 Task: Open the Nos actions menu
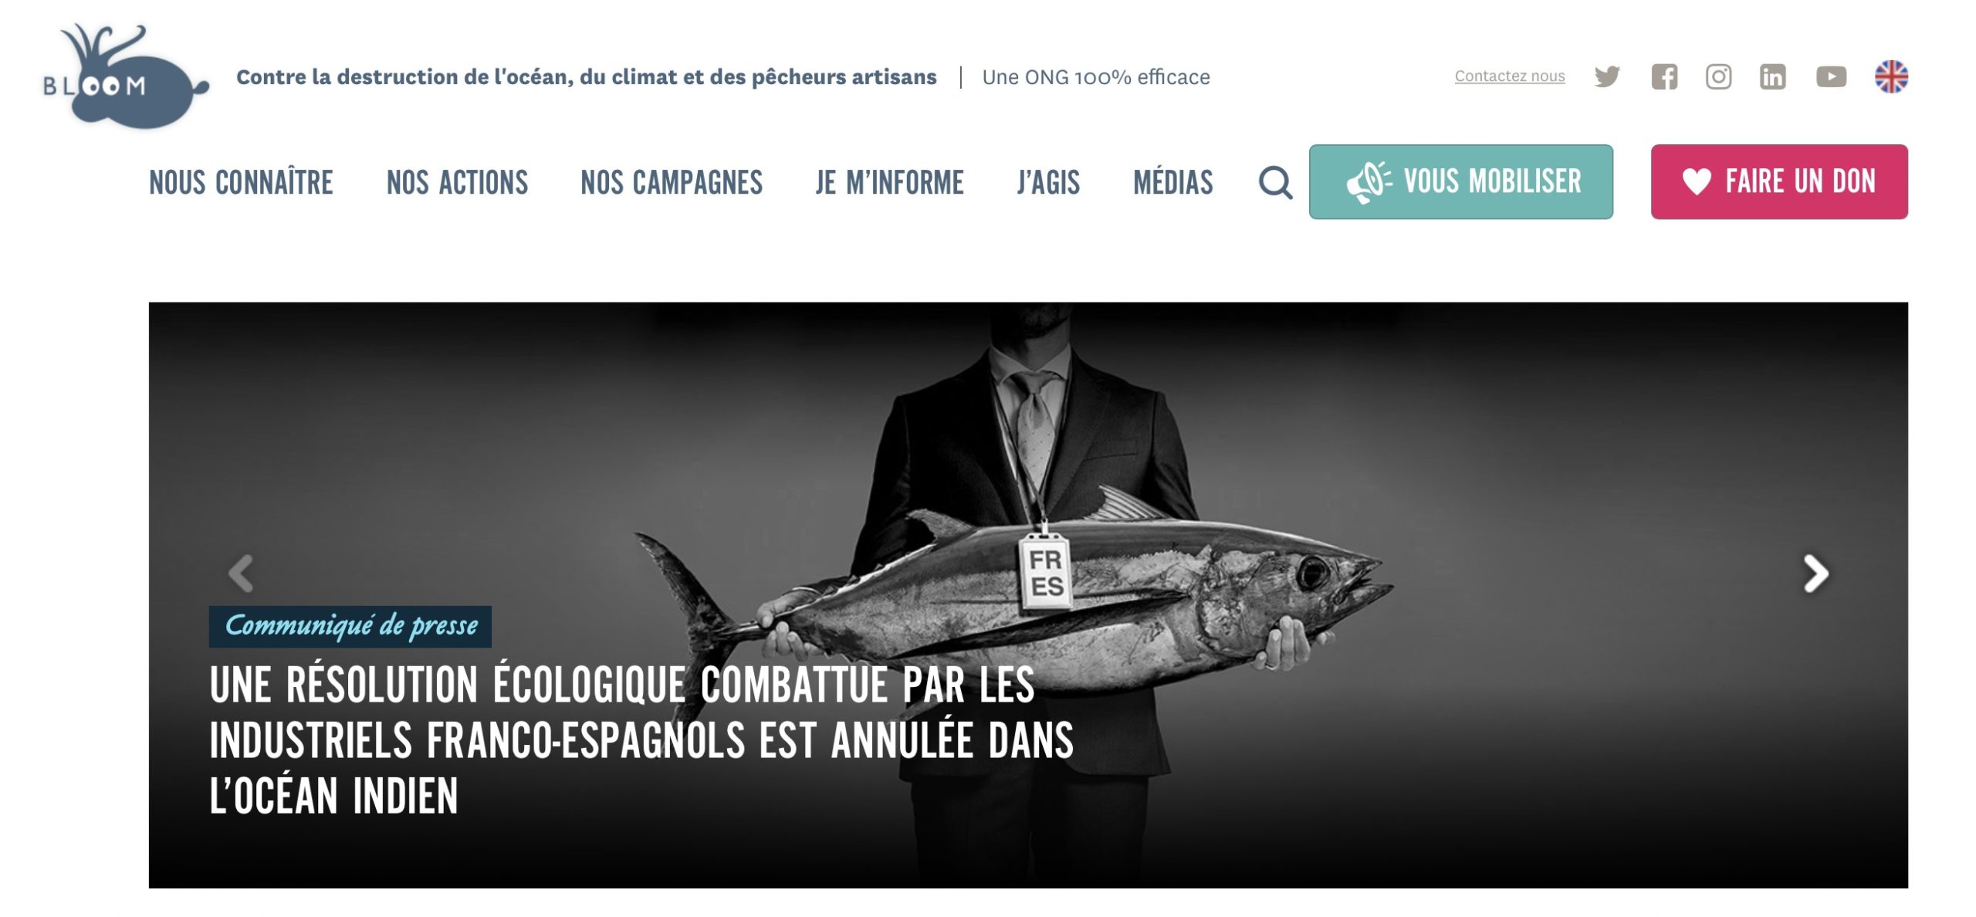pyautogui.click(x=457, y=183)
